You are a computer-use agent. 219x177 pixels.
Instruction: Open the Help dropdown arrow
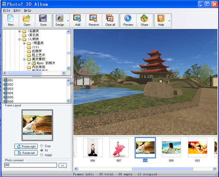click(x=169, y=21)
